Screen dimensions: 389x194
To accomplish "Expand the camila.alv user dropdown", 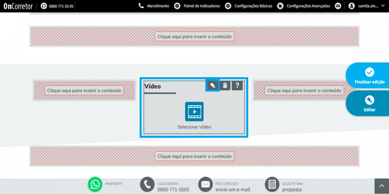I will [367, 6].
